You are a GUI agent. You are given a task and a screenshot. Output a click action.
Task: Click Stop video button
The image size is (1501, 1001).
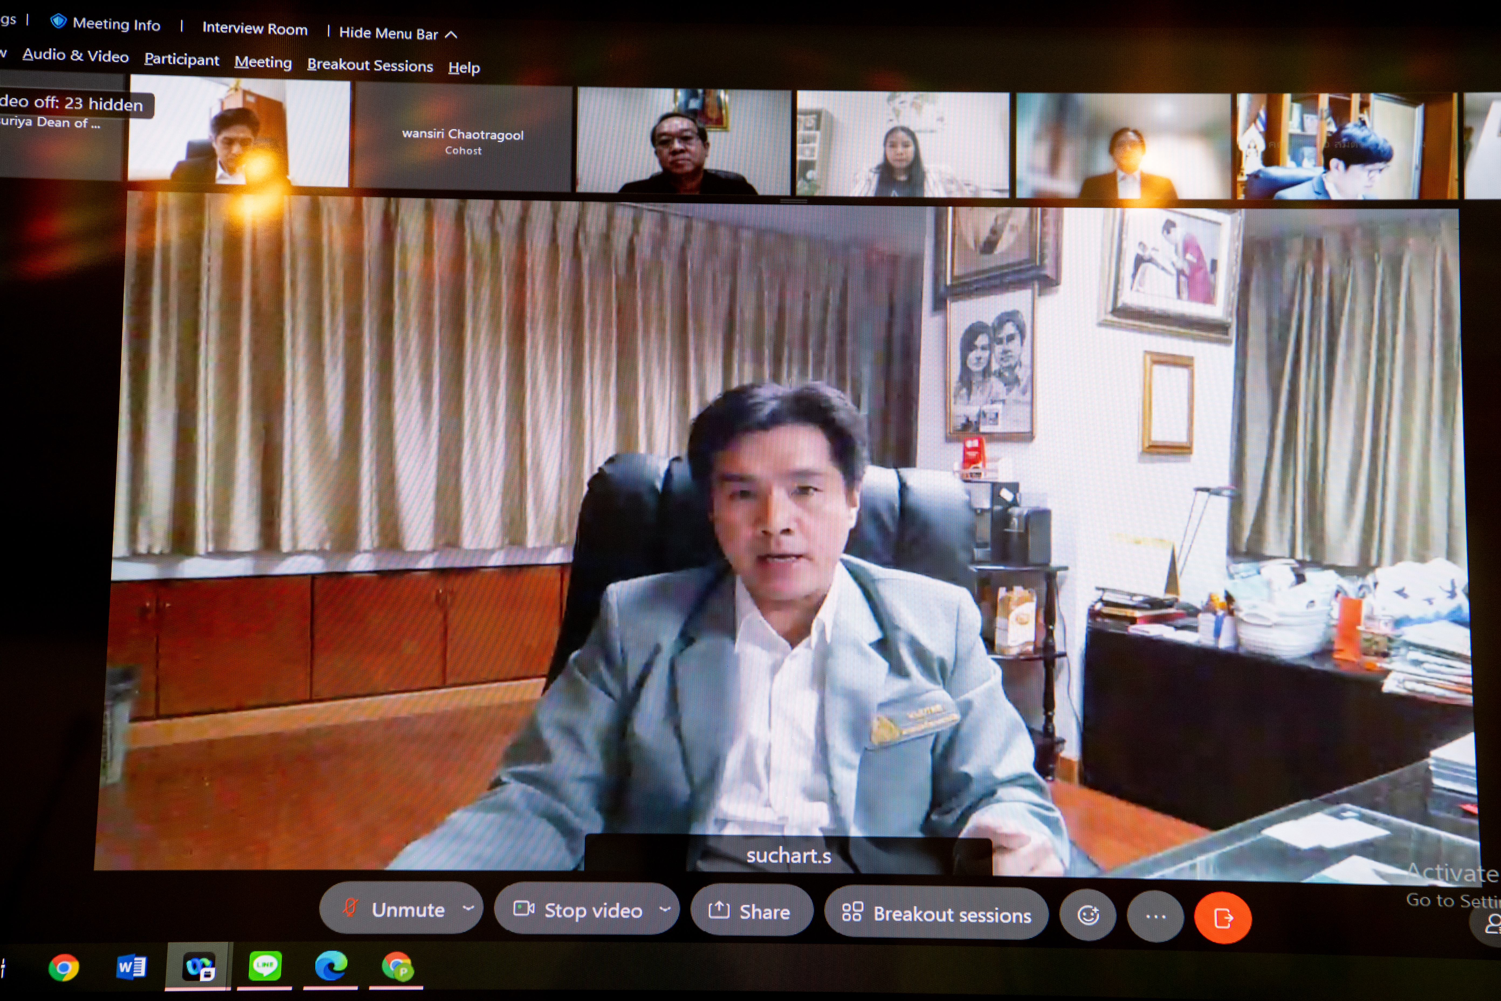point(578,909)
